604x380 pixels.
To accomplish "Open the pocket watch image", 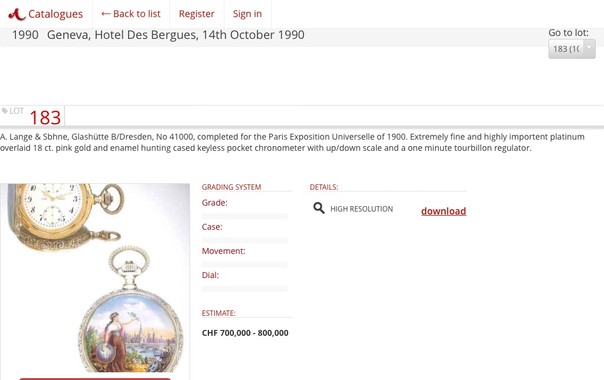I will tap(95, 277).
